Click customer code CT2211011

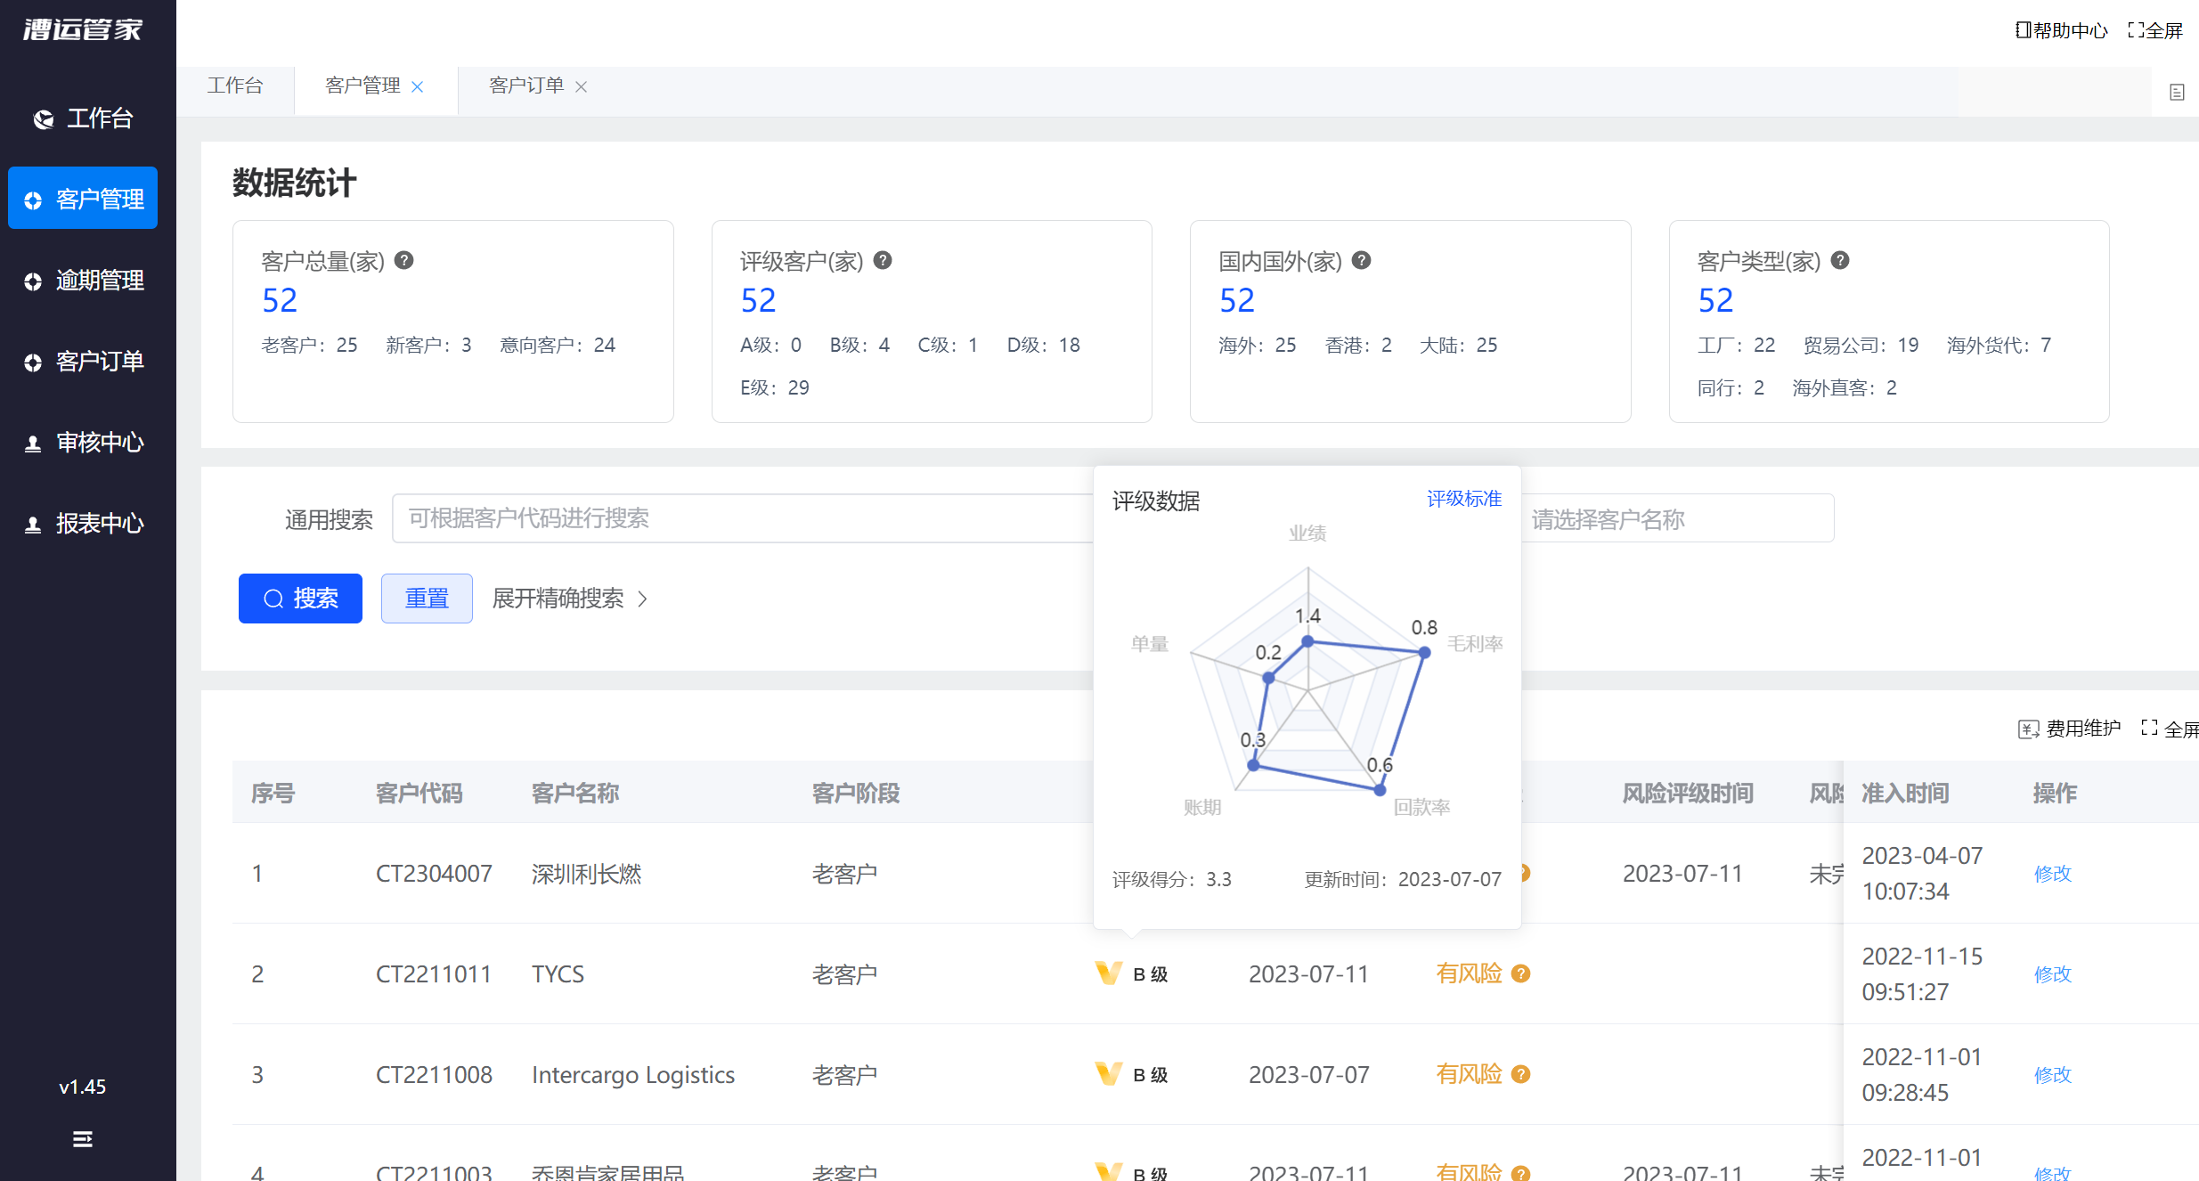(x=434, y=974)
